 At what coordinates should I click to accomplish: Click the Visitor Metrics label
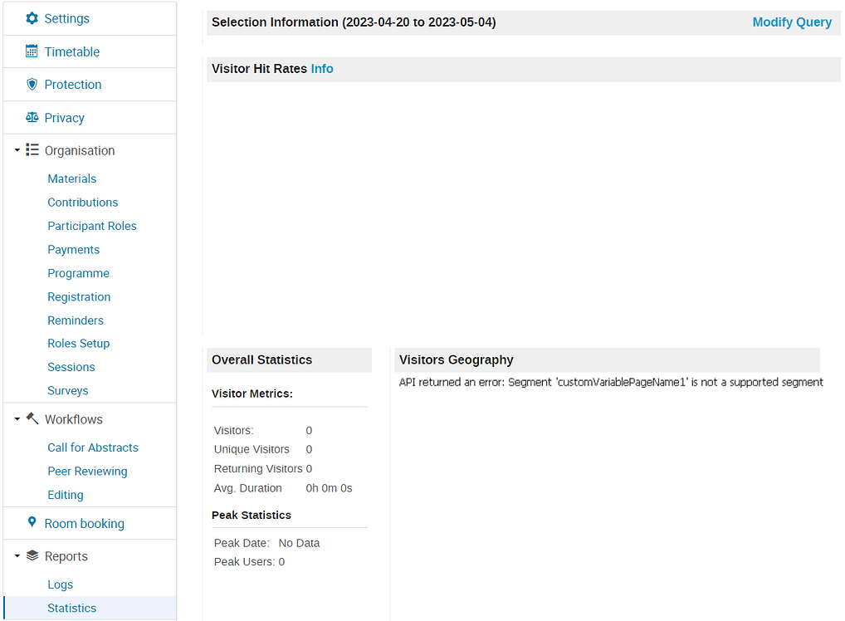pyautogui.click(x=252, y=394)
